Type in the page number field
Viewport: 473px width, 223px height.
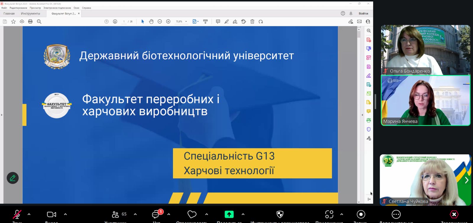[124, 22]
